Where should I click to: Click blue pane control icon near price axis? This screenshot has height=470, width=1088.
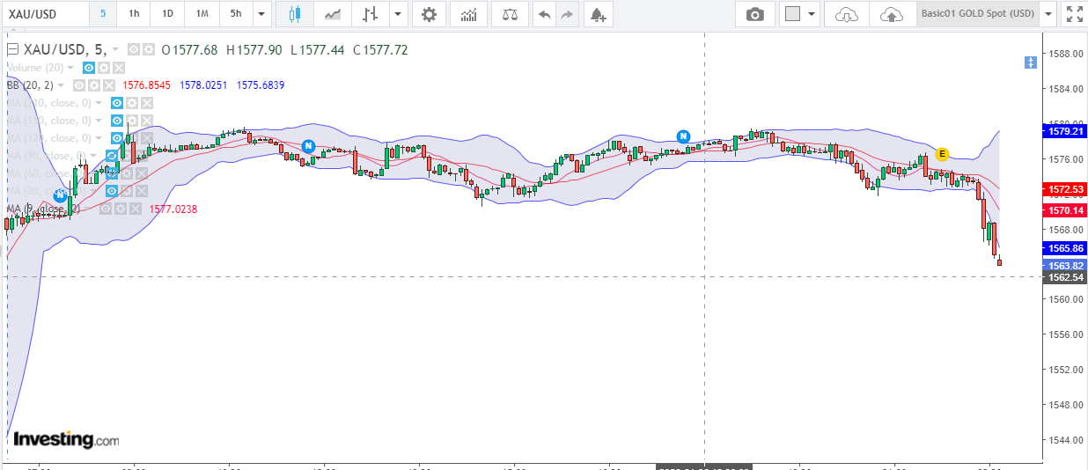click(x=1031, y=62)
